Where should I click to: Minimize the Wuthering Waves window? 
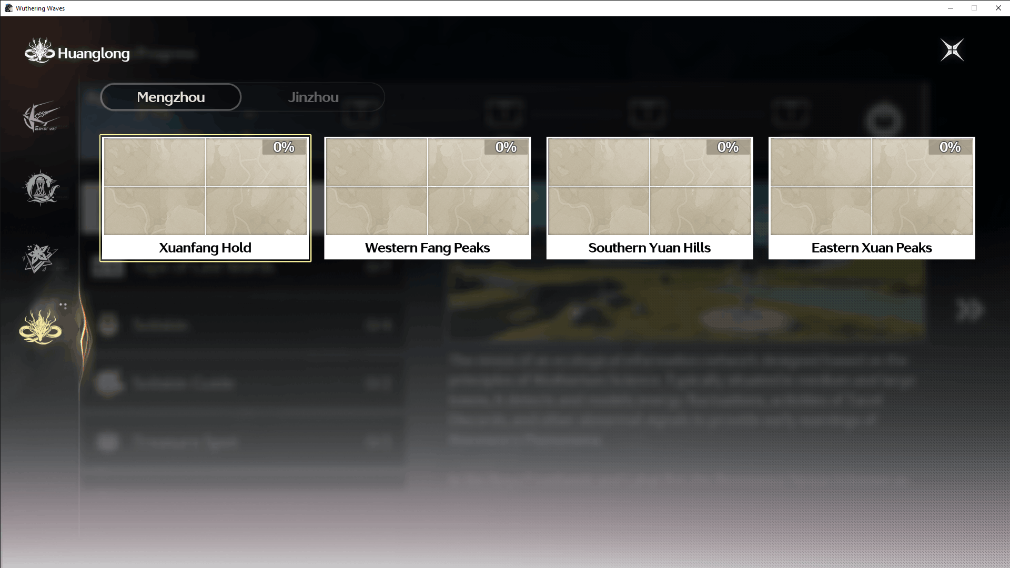[951, 8]
